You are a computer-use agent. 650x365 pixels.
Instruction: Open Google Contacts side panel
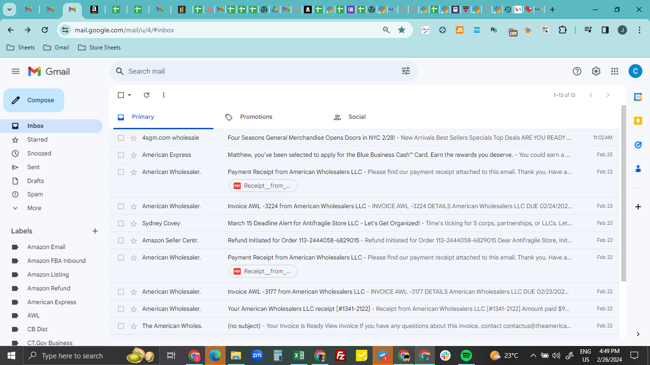click(x=638, y=168)
